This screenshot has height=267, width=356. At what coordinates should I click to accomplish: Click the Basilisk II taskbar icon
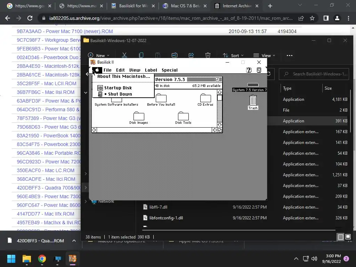click(73, 259)
